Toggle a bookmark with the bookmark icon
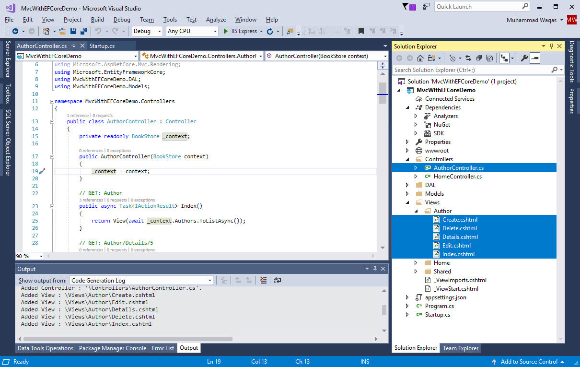This screenshot has width=580, height=367. pos(361,31)
